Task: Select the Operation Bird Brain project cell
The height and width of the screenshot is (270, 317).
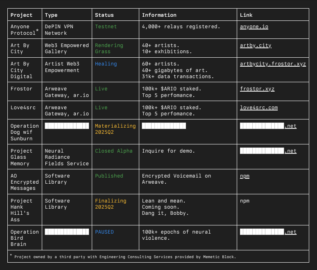Action: tap(25, 238)
